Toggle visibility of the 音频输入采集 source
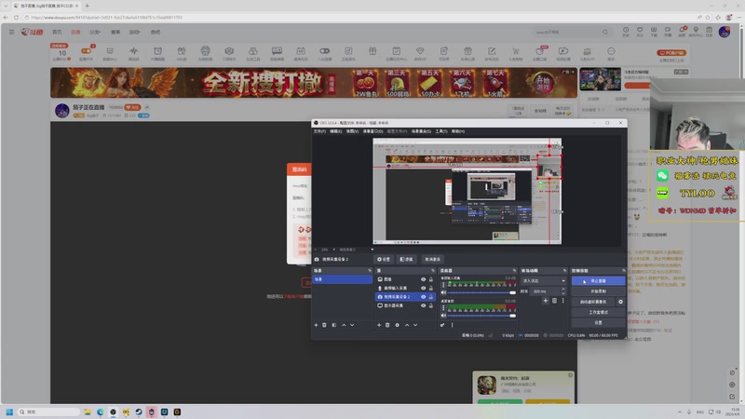Screen dimensions: 745x419 [423, 288]
